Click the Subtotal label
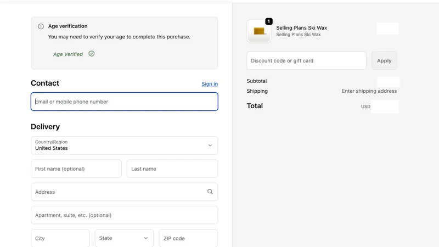The height and width of the screenshot is (247, 439). click(x=257, y=81)
